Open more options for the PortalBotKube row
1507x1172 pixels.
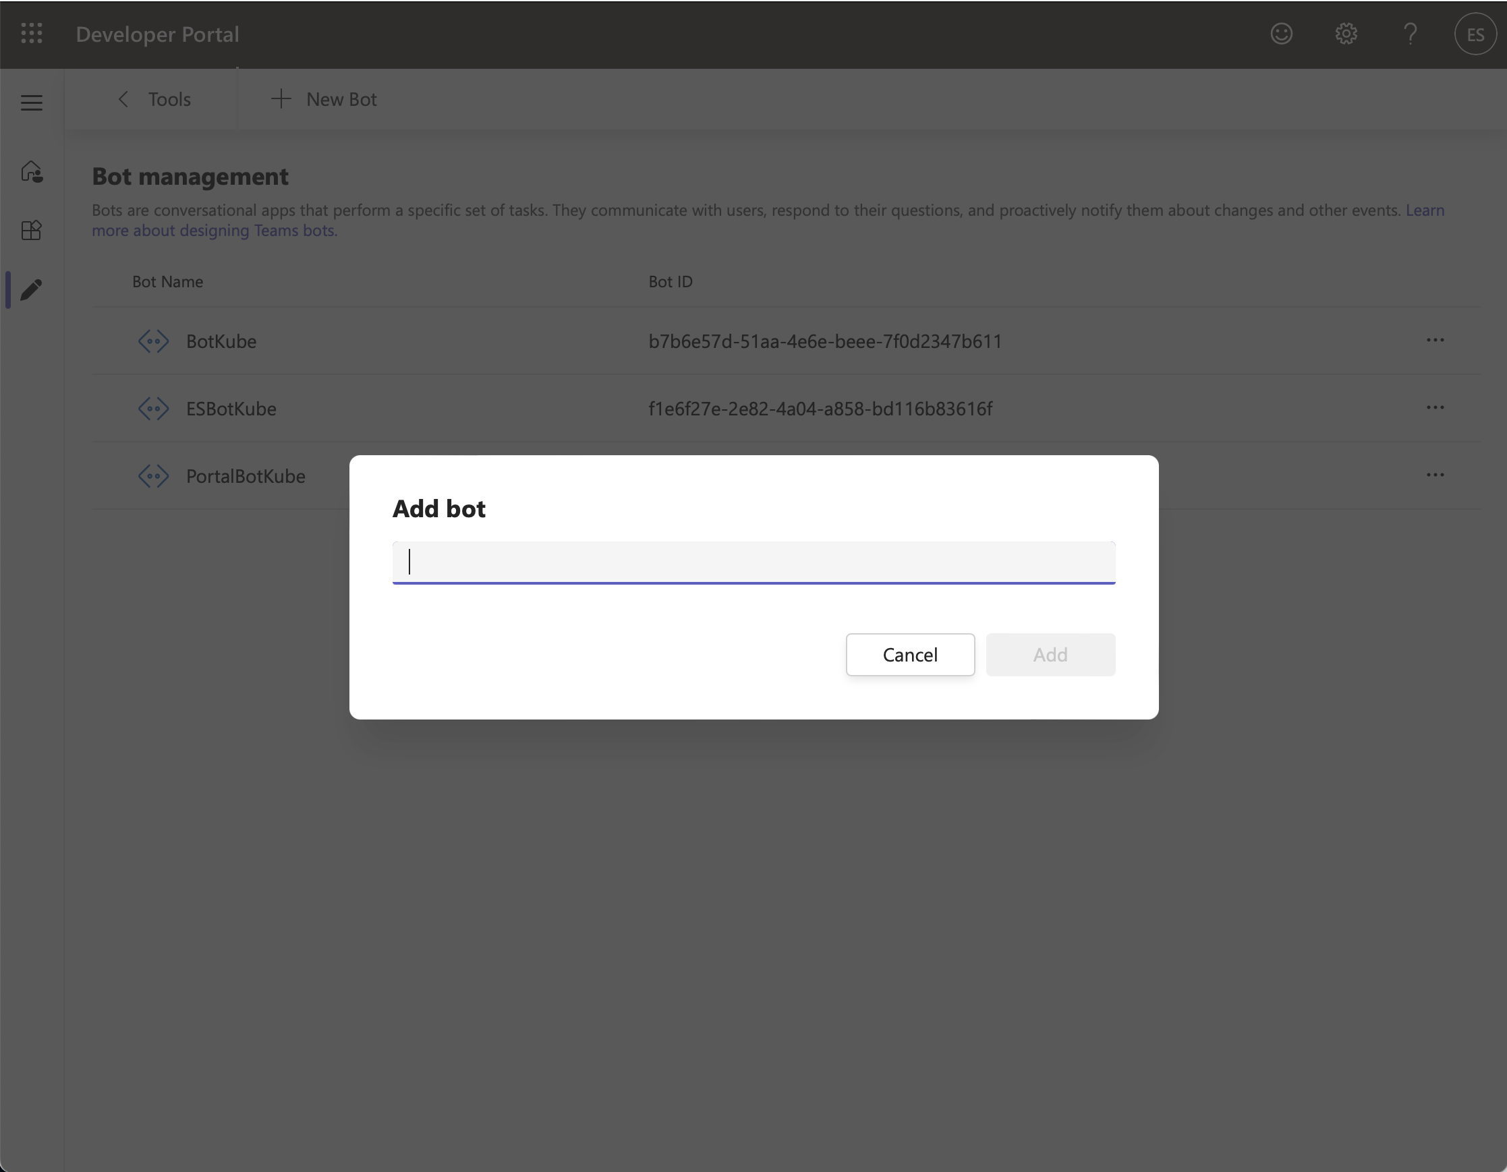point(1435,475)
